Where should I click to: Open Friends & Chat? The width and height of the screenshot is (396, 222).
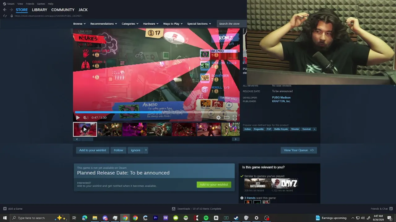(382, 209)
